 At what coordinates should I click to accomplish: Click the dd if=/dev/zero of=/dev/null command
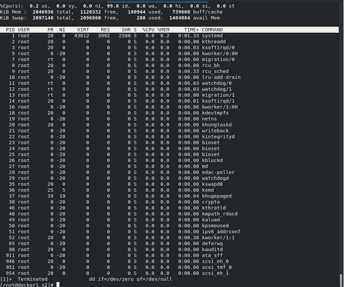click(130, 279)
